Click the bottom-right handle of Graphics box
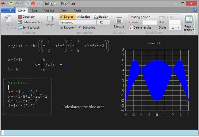The width and height of the screenshot is (199, 137). point(51,114)
